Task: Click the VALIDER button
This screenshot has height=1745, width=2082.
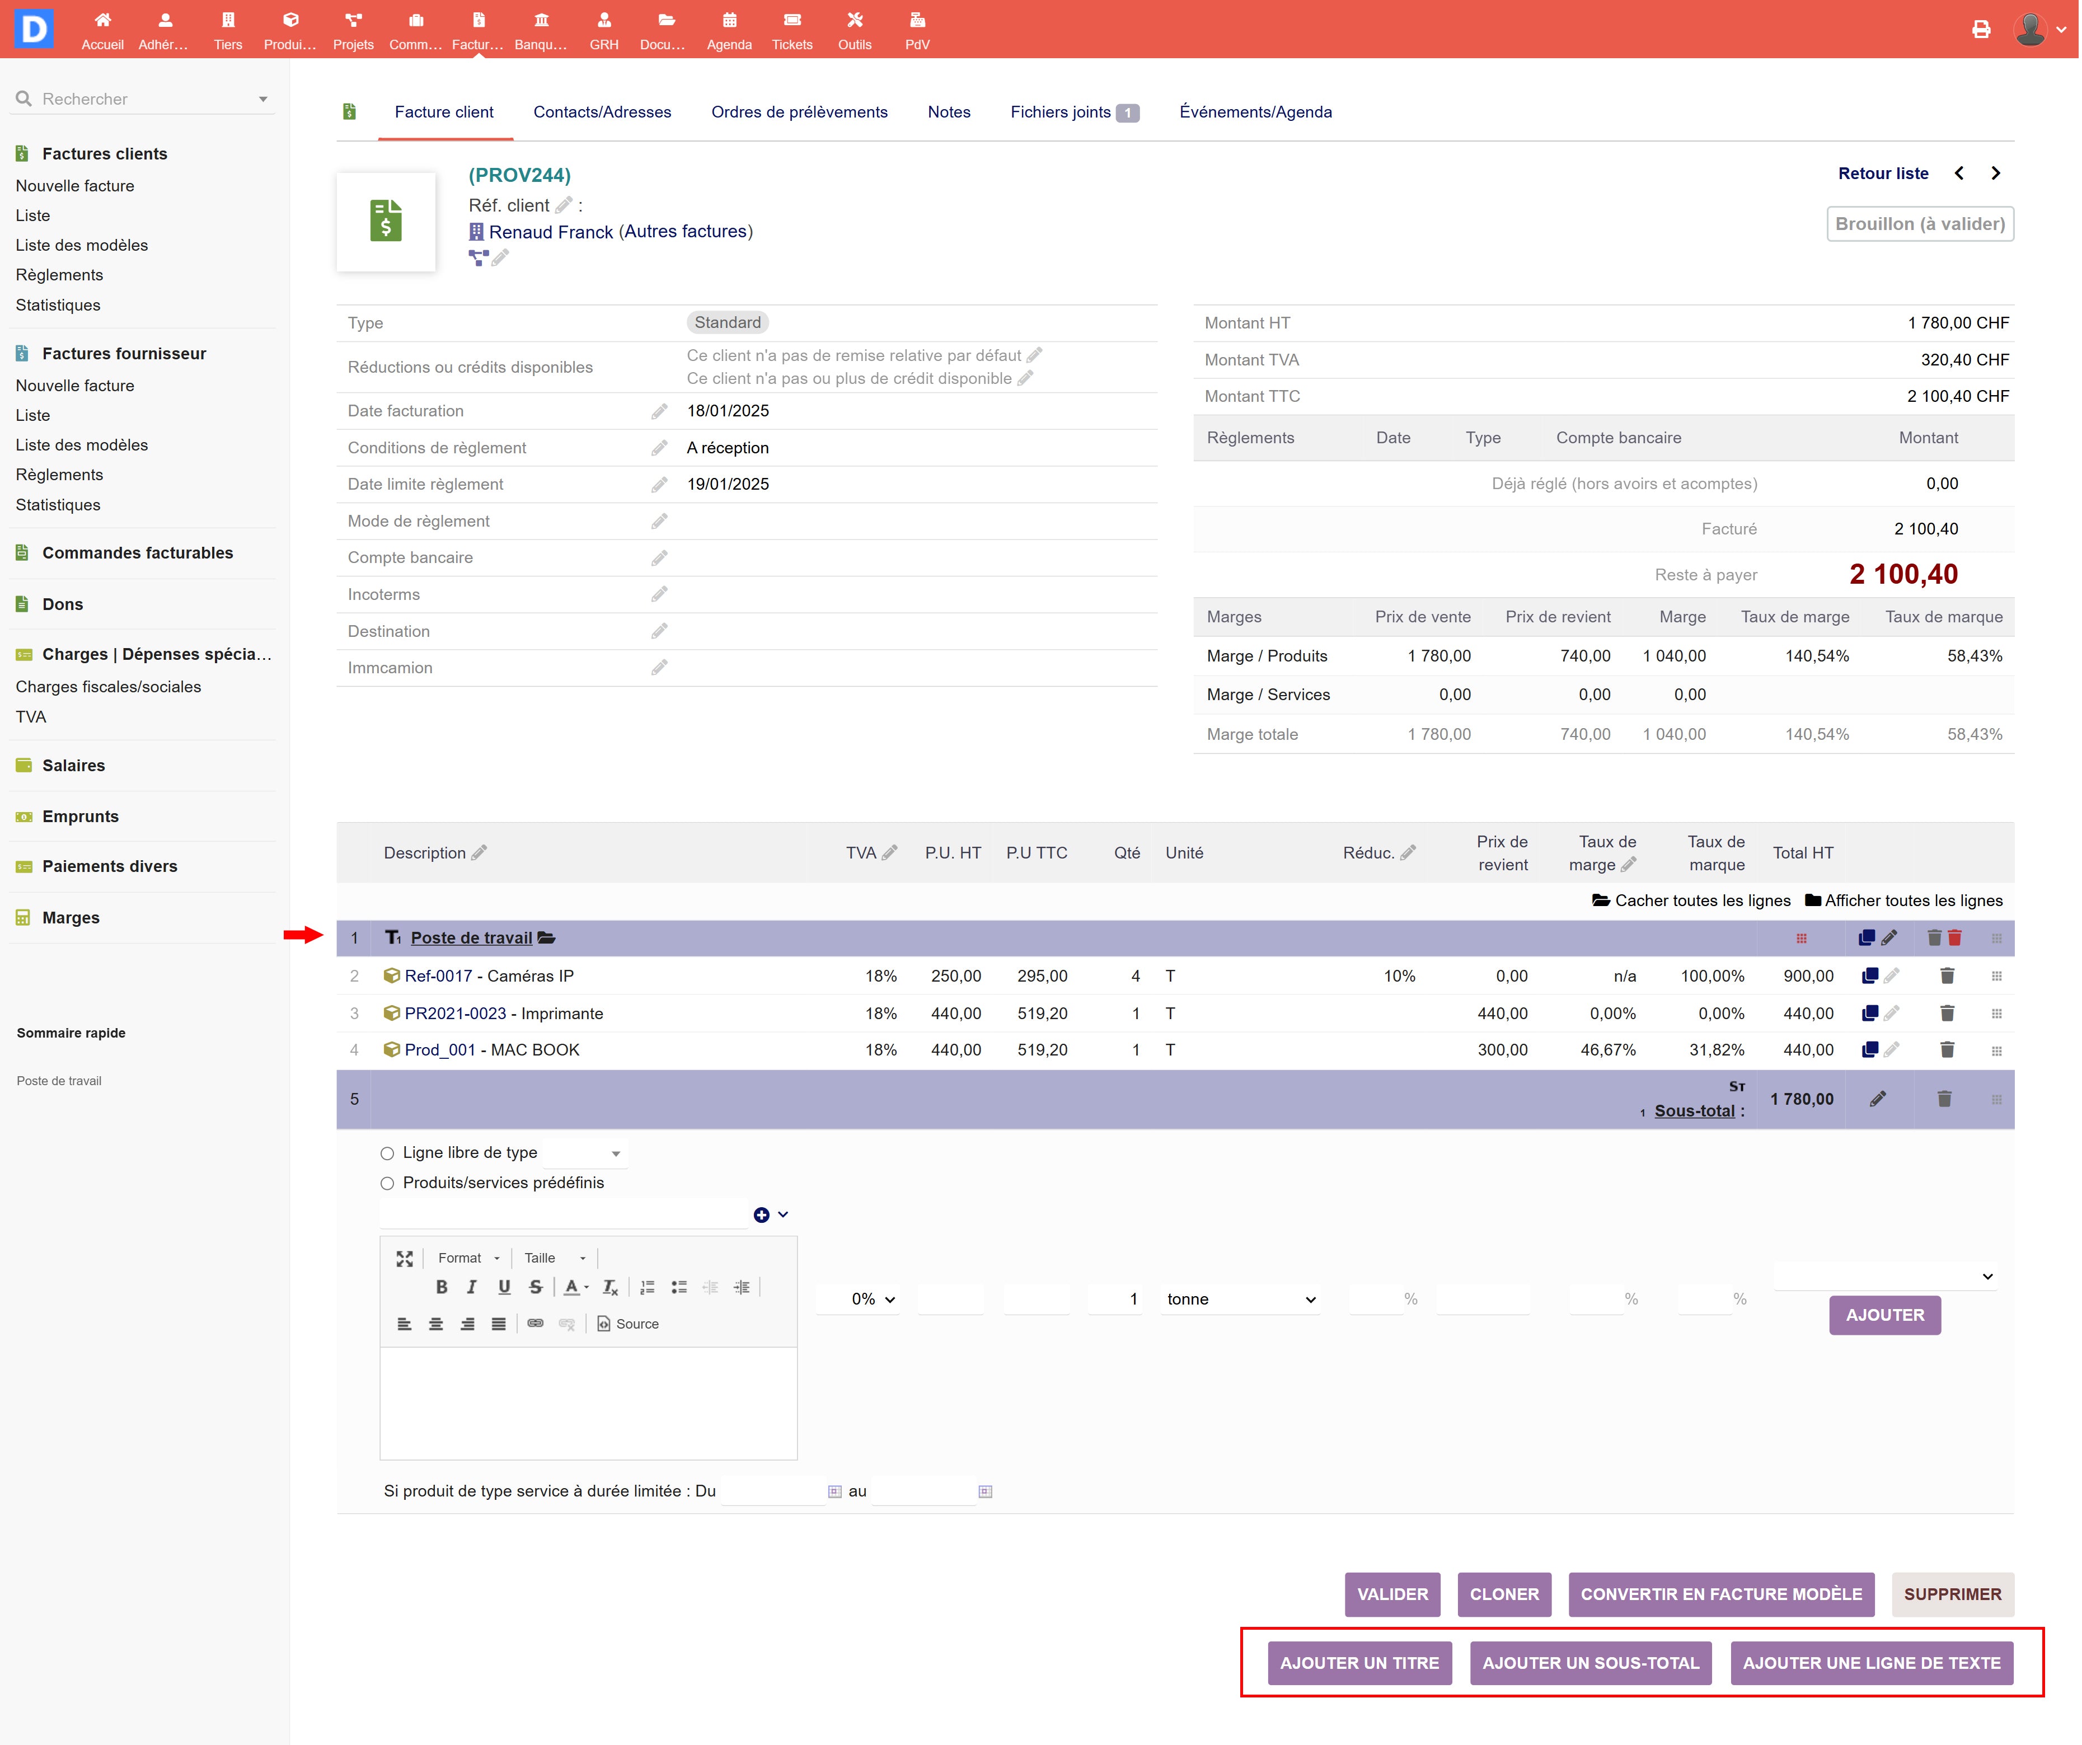Action: click(x=1392, y=1594)
